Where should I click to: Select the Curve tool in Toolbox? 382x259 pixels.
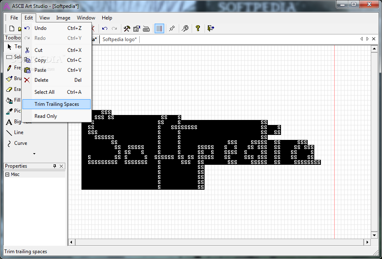pos(17,143)
